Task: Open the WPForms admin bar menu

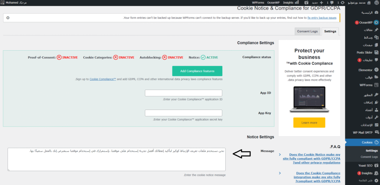Action: (x=258, y=3)
